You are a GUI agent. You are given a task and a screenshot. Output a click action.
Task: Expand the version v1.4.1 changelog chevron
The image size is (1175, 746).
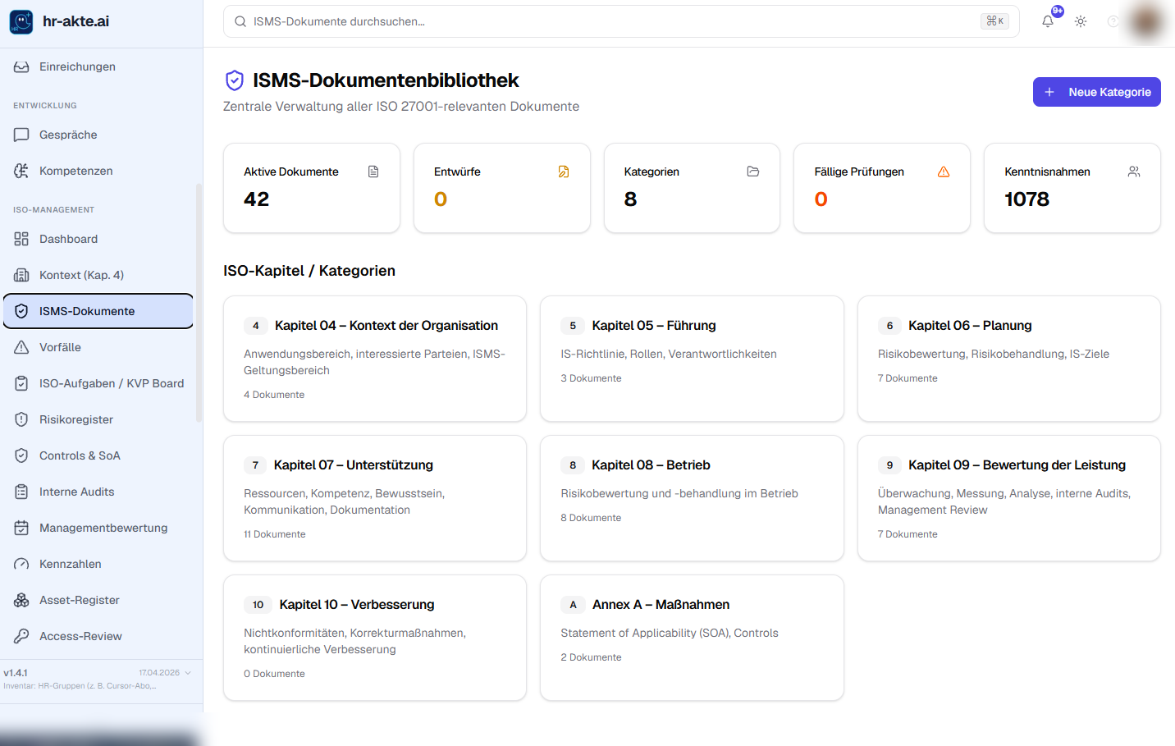[x=188, y=673]
